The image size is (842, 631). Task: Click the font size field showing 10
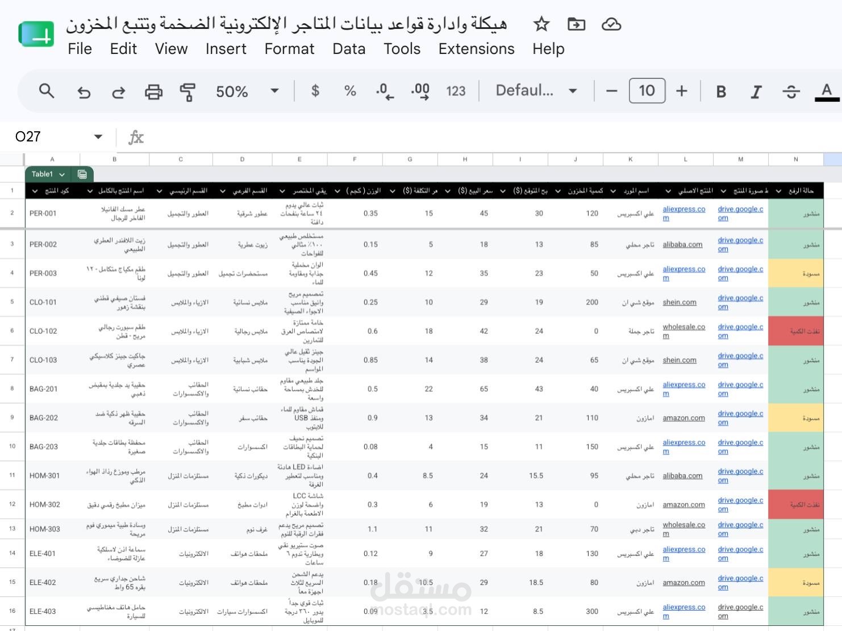647,91
